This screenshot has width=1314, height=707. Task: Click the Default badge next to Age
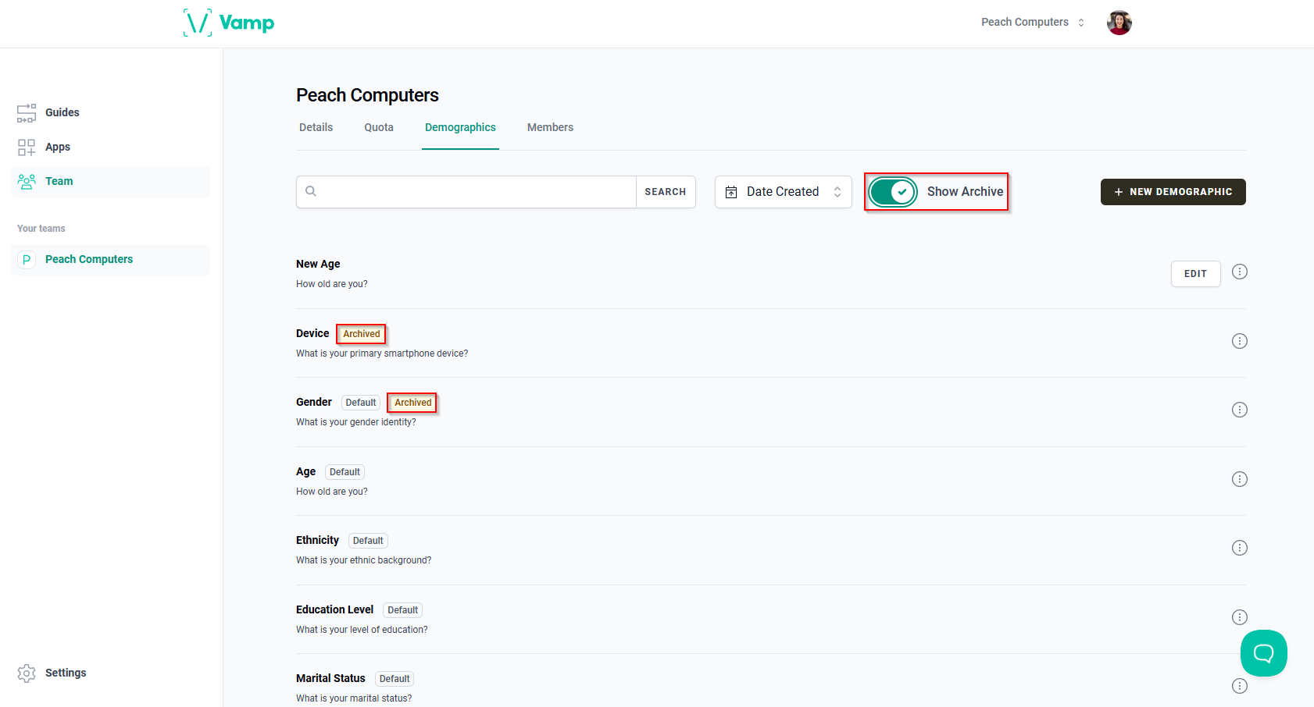tap(345, 472)
